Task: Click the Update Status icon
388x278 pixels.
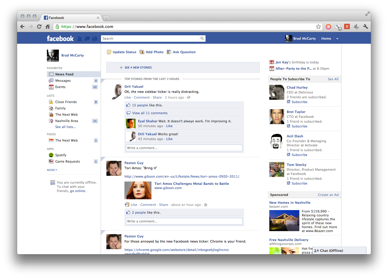Action: (109, 52)
